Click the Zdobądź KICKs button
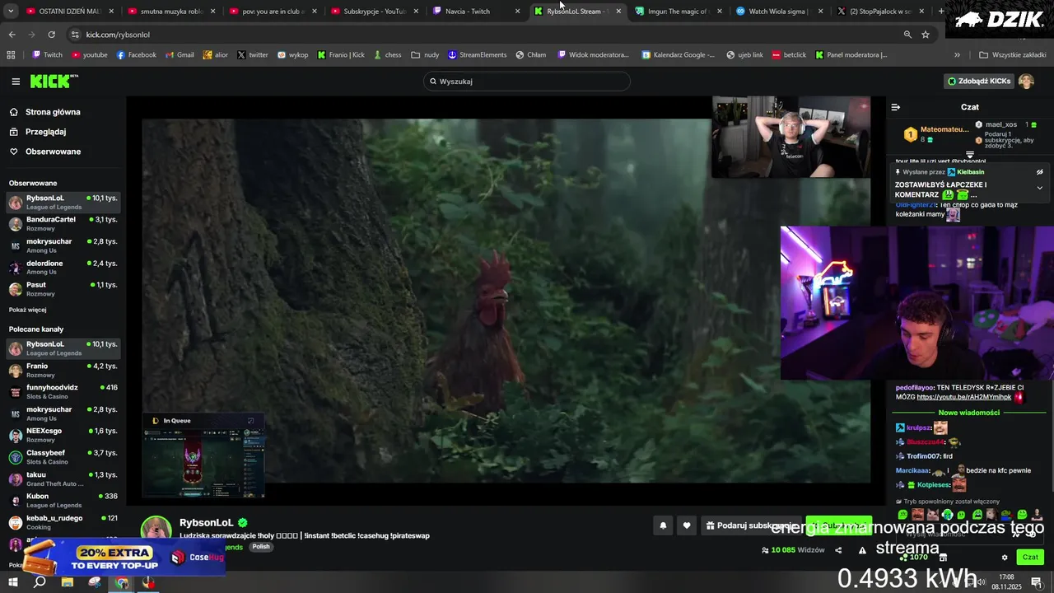 coord(979,82)
